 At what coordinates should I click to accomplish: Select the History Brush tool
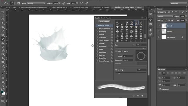(3, 47)
